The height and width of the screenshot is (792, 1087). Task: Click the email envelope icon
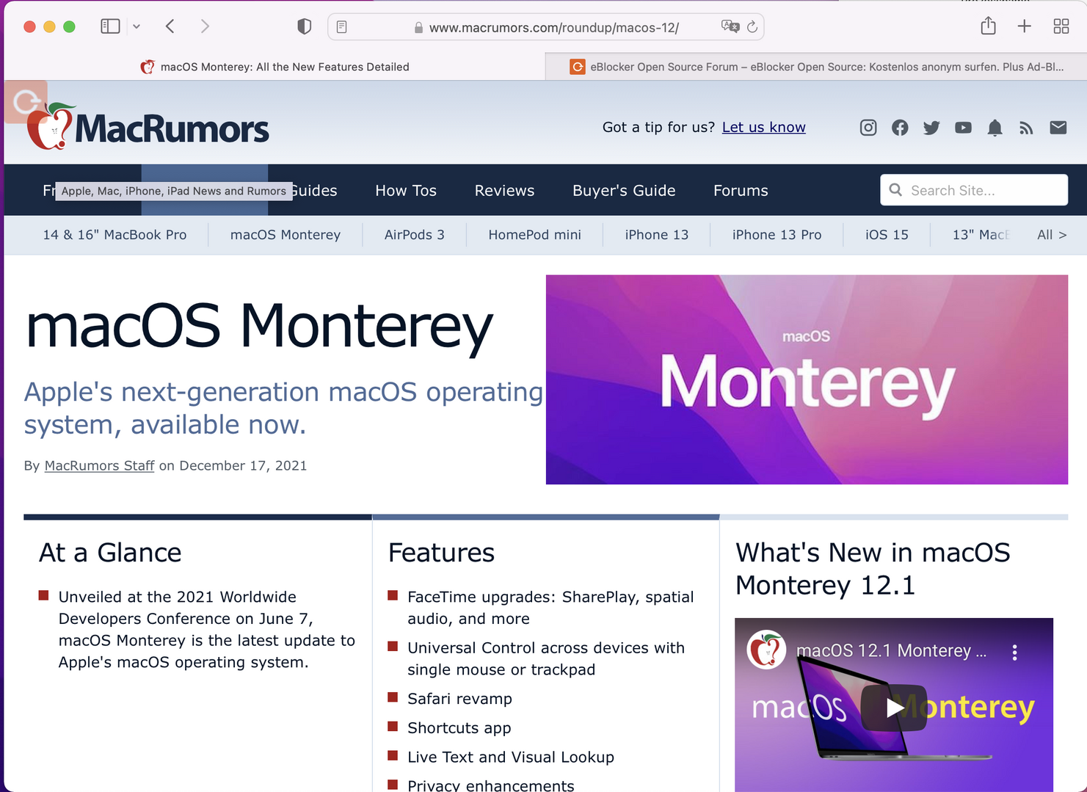[x=1058, y=128]
